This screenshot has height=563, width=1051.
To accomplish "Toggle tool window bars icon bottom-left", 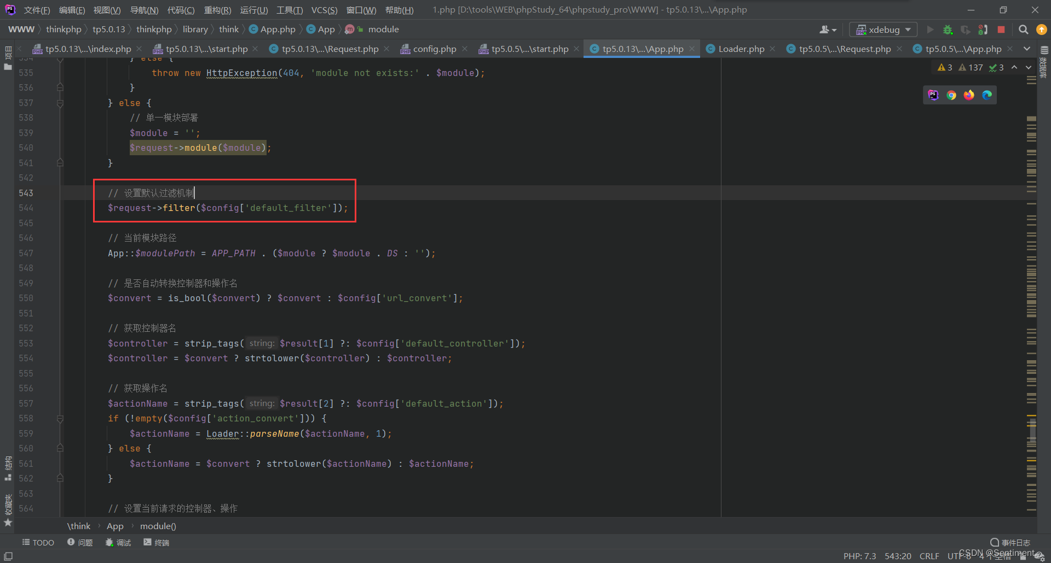I will [8, 556].
